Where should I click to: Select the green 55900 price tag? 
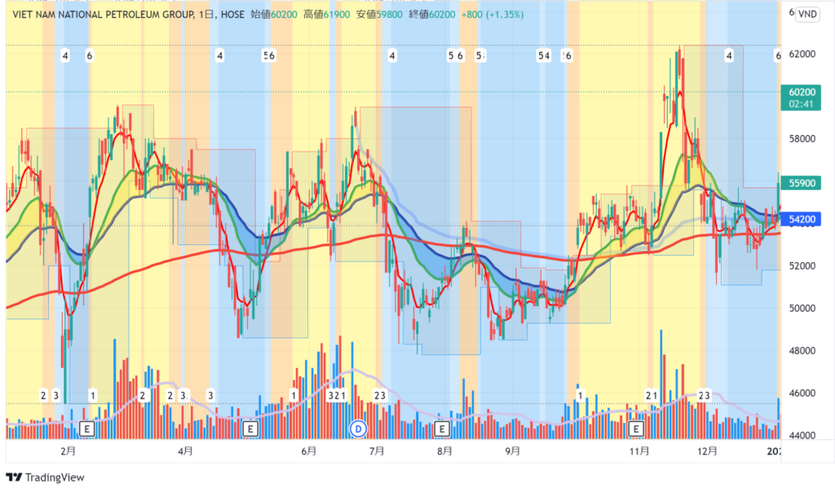point(801,183)
